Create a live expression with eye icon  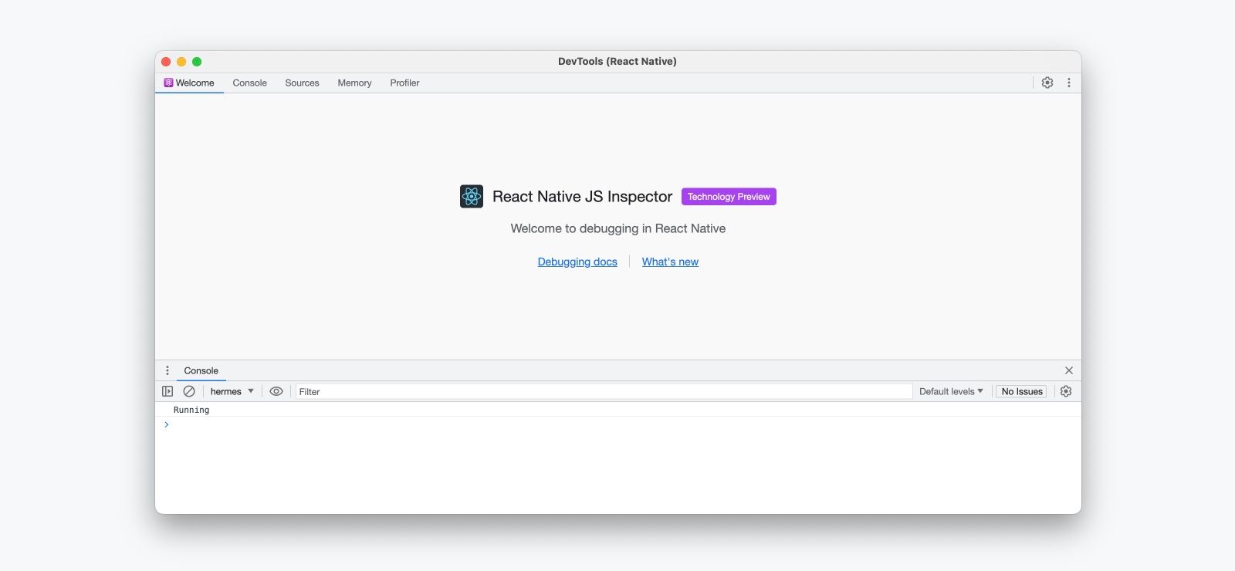(276, 391)
